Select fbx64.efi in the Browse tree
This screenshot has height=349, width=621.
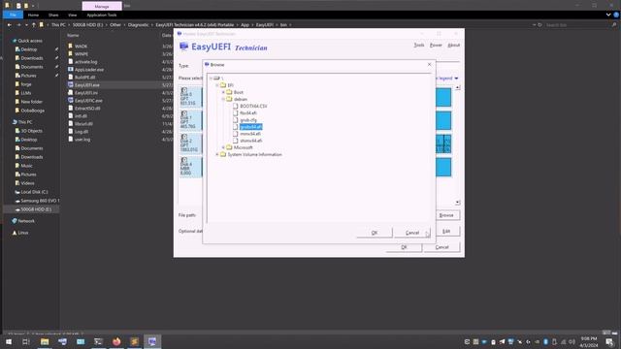coord(248,112)
